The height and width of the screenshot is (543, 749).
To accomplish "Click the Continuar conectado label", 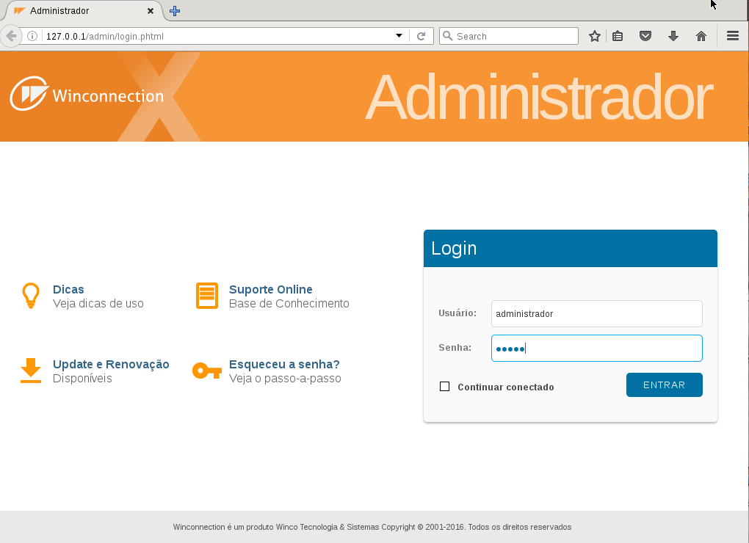I will [x=506, y=387].
